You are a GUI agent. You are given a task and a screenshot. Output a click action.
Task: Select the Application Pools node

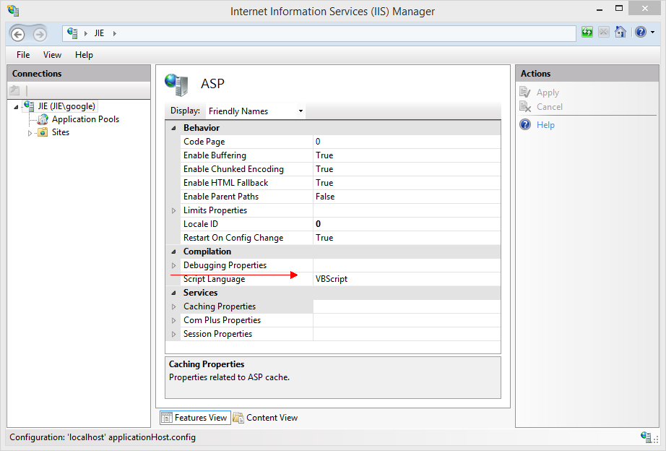pyautogui.click(x=85, y=119)
